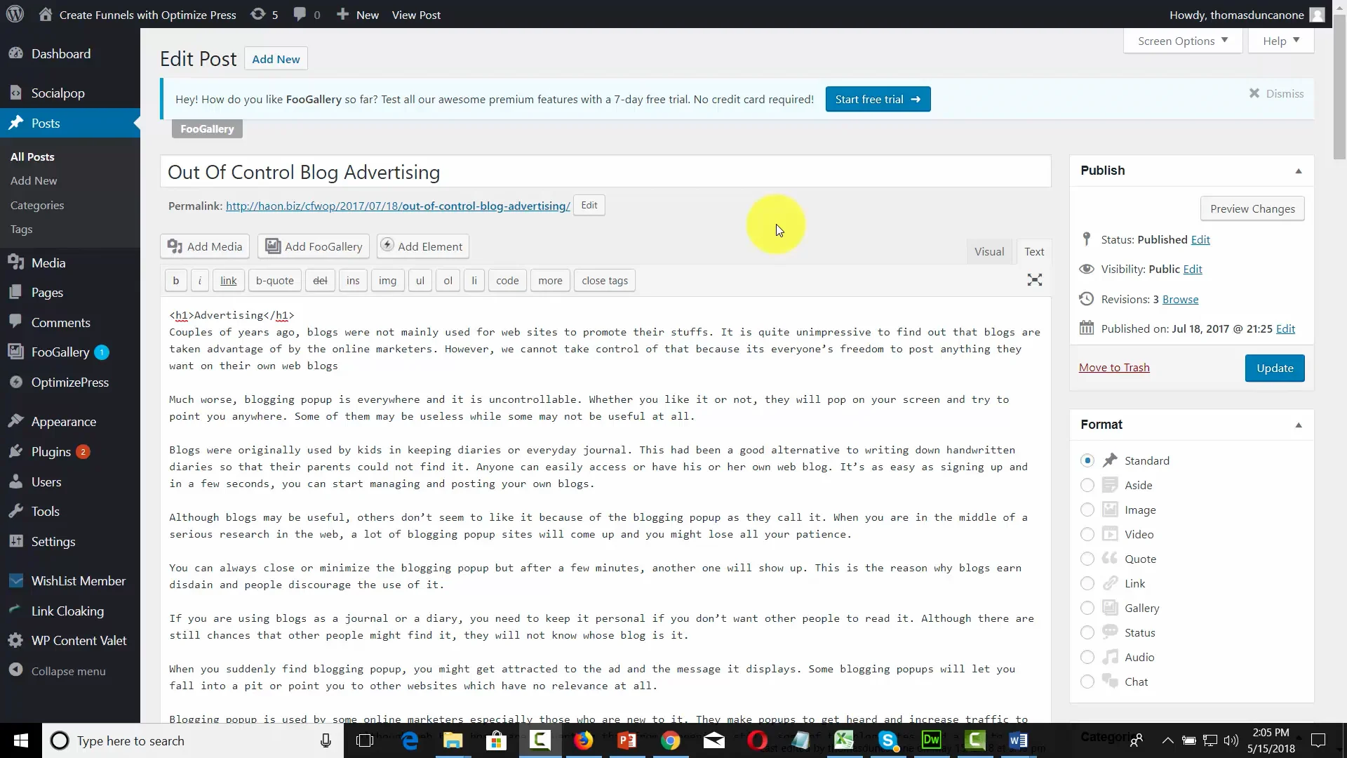Select the Aside post format
This screenshot has height=758, width=1347.
[x=1087, y=486]
